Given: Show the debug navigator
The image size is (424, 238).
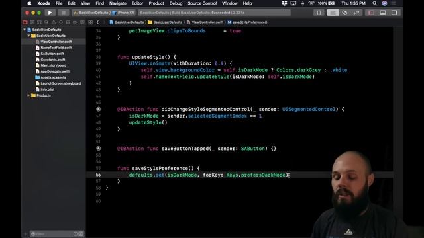Looking at the screenshot, I should (x=68, y=22).
